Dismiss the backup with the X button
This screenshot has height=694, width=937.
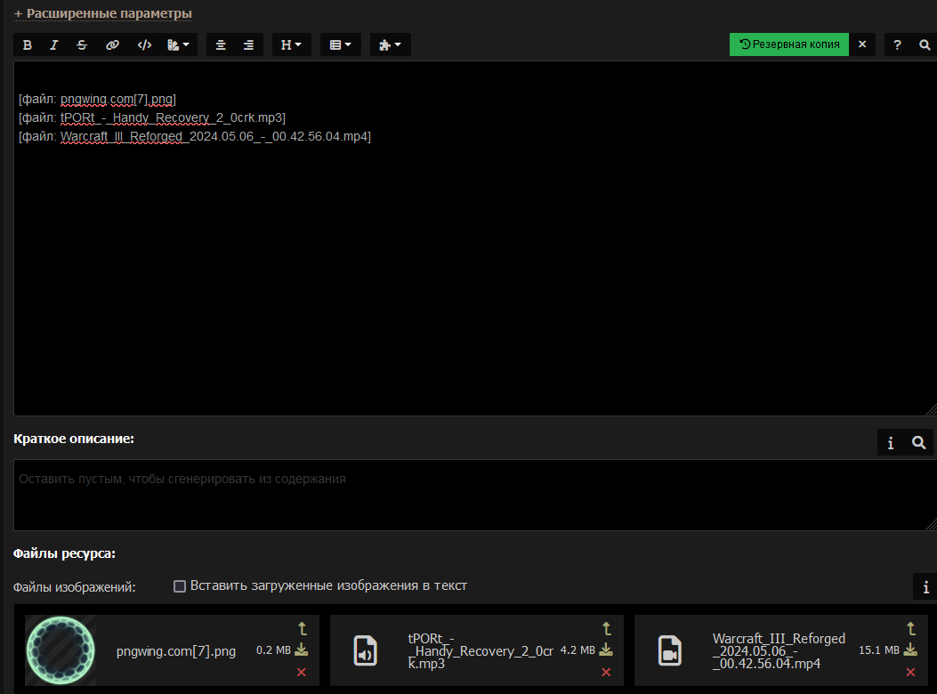(862, 44)
